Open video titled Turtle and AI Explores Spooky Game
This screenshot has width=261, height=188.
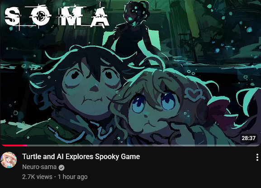[x=81, y=156]
